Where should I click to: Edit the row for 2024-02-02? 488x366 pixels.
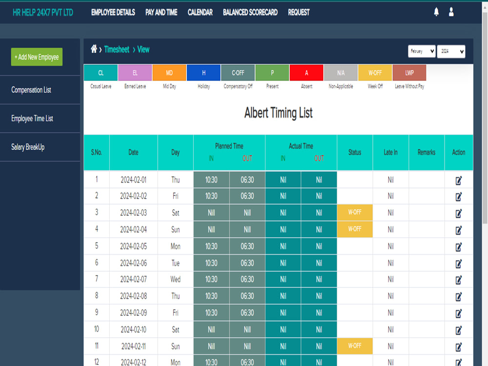point(458,196)
